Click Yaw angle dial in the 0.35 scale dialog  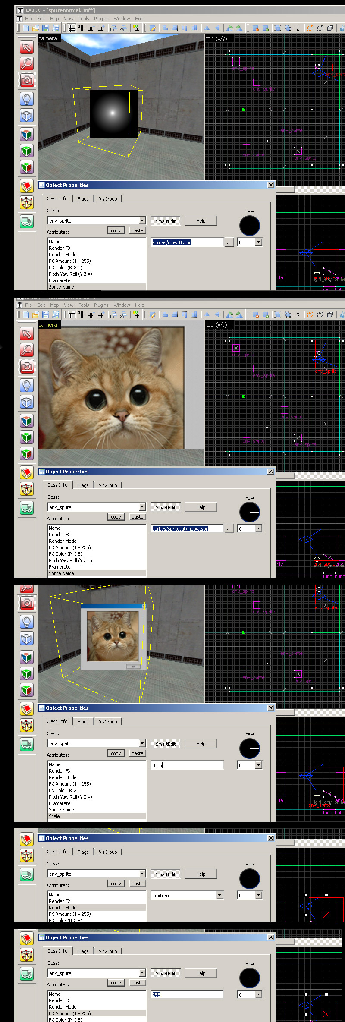250,748
